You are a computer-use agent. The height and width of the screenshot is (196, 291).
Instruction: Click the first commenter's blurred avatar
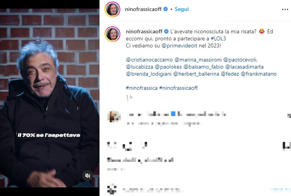click(x=114, y=116)
